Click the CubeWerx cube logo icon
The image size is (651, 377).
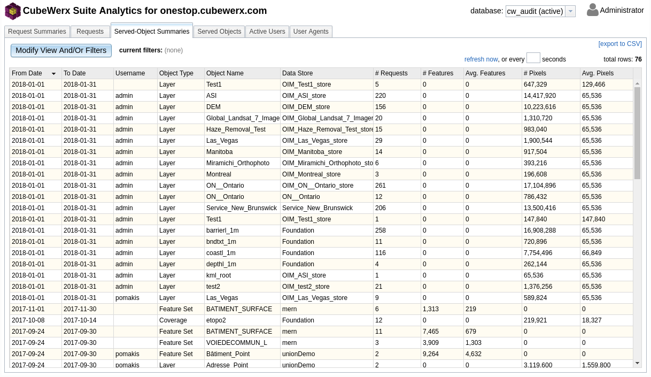pos(13,11)
